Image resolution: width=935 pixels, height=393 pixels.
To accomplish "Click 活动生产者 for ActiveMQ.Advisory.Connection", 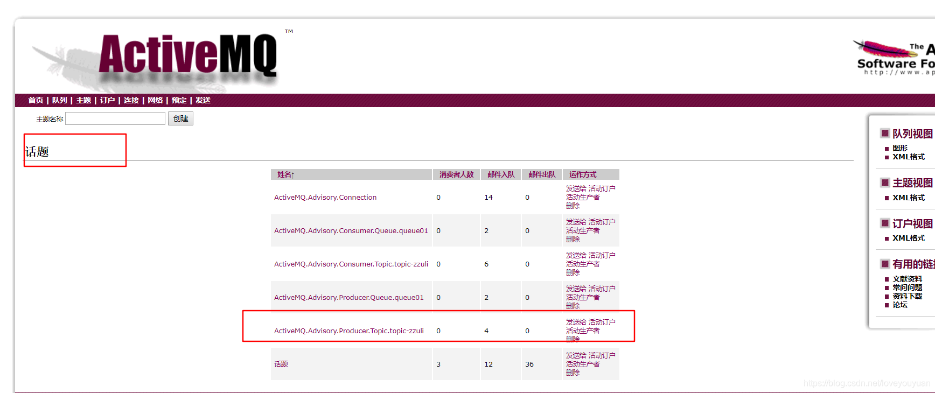I will point(583,197).
